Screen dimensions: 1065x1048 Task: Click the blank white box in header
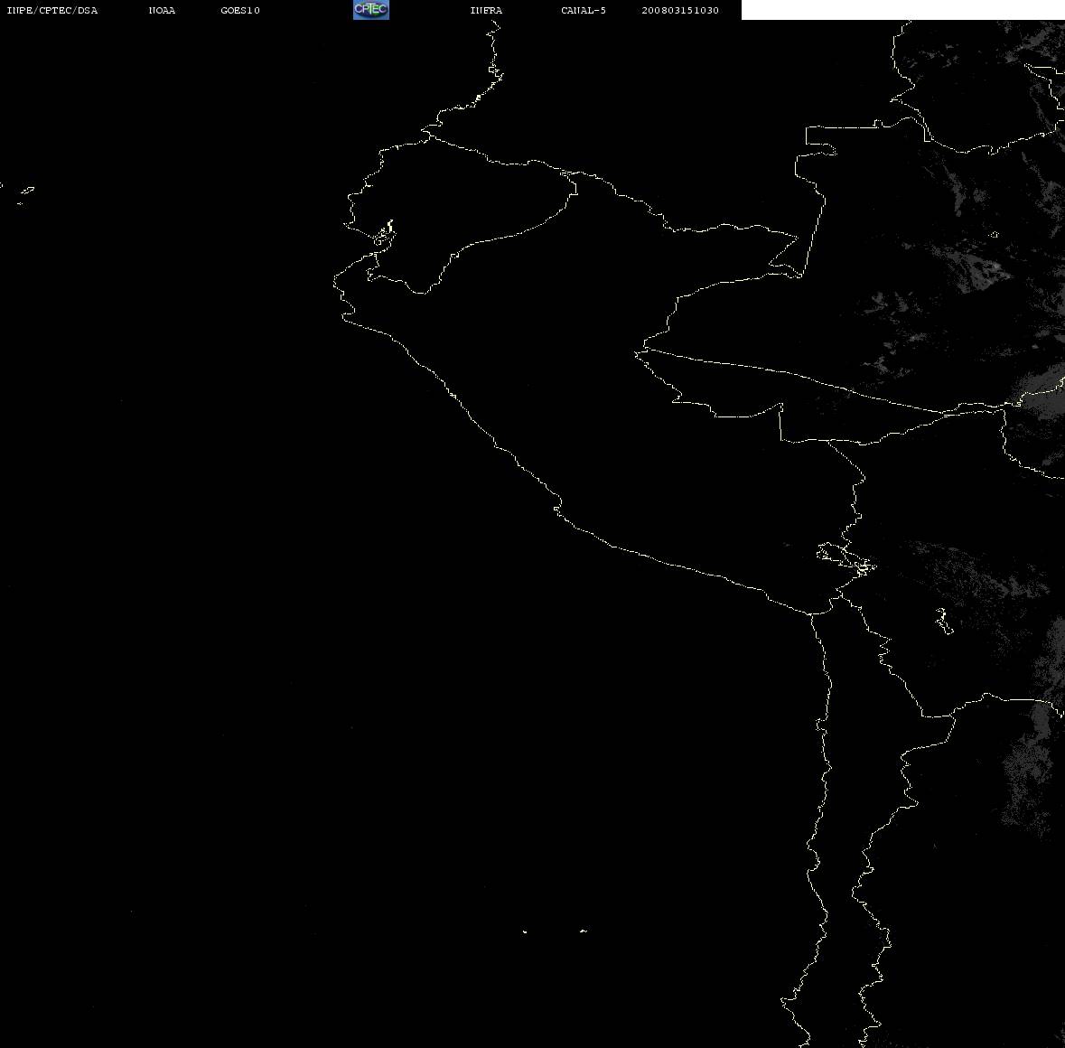tap(902, 10)
